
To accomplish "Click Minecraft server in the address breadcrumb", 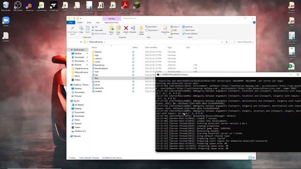I will coord(96,42).
